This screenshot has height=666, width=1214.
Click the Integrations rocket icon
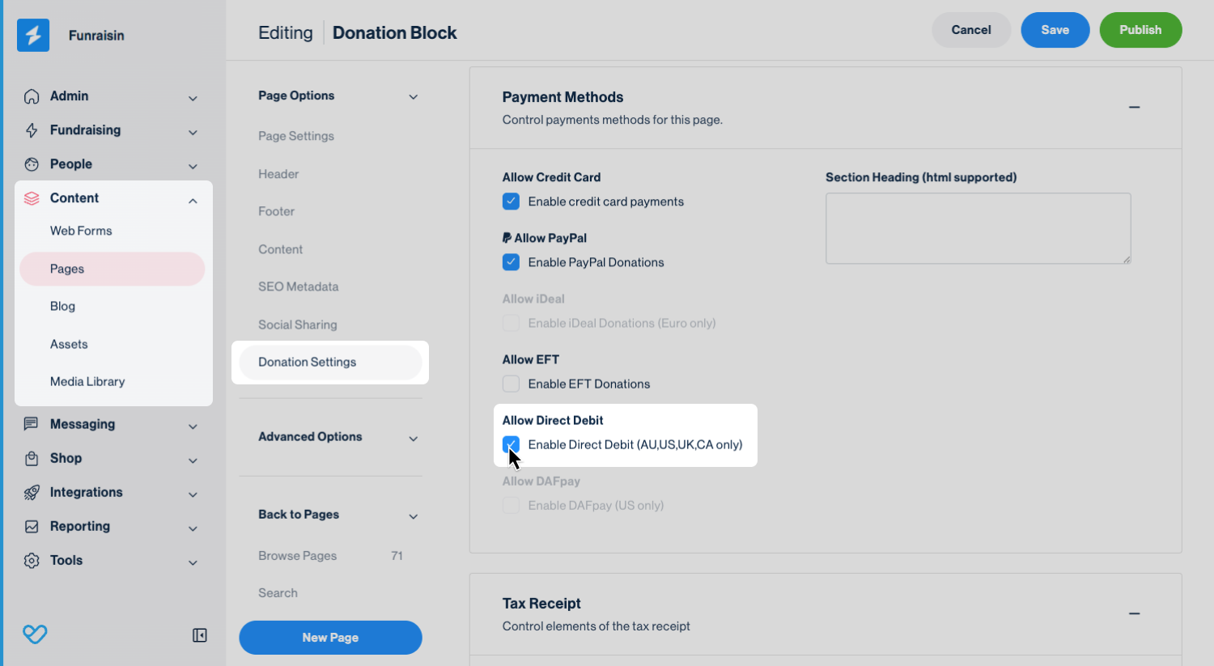[x=32, y=492]
